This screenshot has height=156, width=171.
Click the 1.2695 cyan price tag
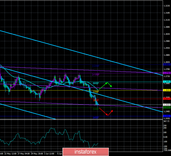click(167, 82)
